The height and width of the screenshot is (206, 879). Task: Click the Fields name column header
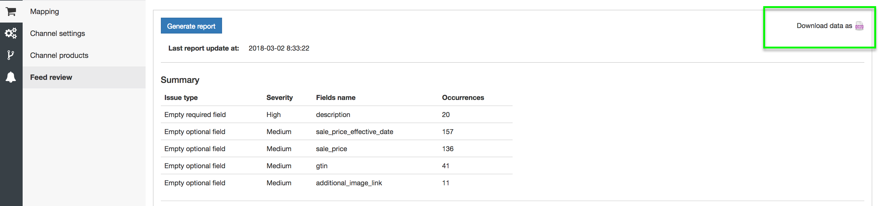(336, 98)
